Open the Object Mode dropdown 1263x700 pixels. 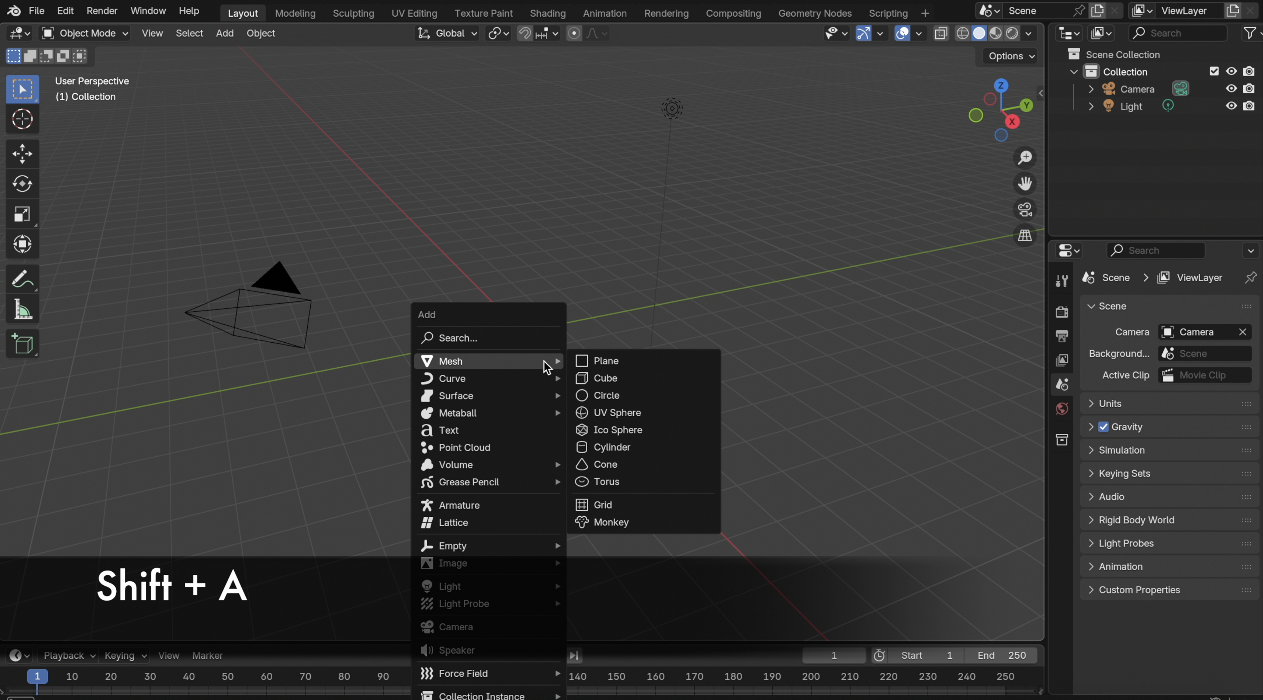(85, 34)
